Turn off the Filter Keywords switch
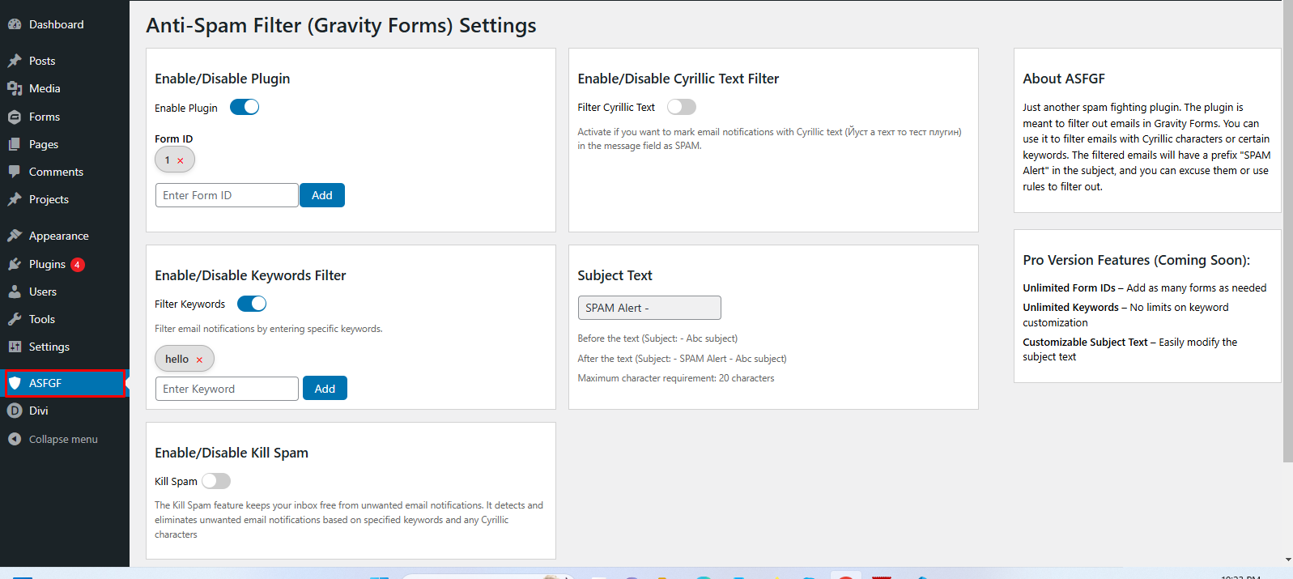1293x579 pixels. pos(252,304)
